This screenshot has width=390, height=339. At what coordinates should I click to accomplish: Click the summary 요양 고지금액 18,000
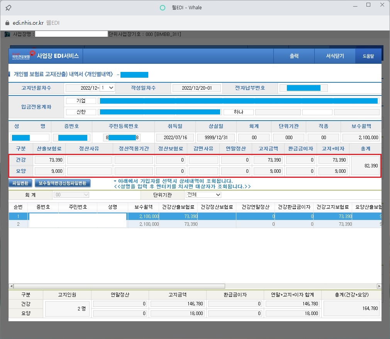point(177,313)
